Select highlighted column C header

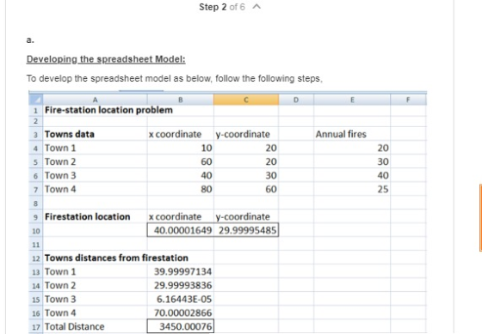[246, 100]
